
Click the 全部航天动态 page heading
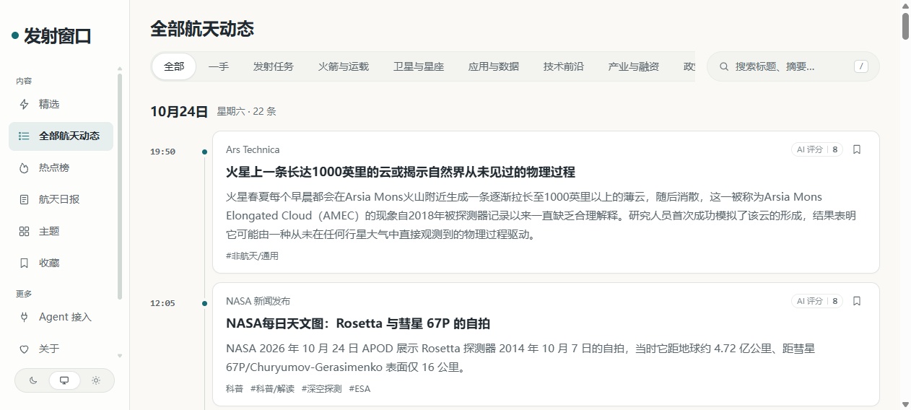tap(202, 29)
